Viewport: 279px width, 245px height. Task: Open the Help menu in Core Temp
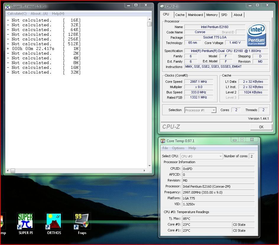(x=192, y=148)
